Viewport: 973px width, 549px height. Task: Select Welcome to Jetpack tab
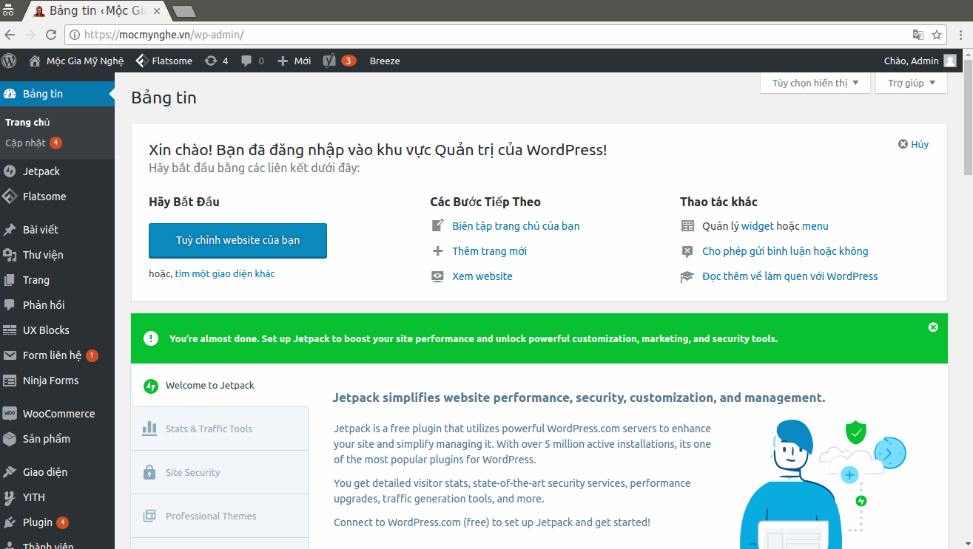click(x=220, y=385)
